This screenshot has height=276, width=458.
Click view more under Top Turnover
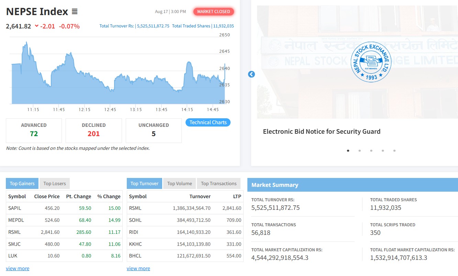138,268
